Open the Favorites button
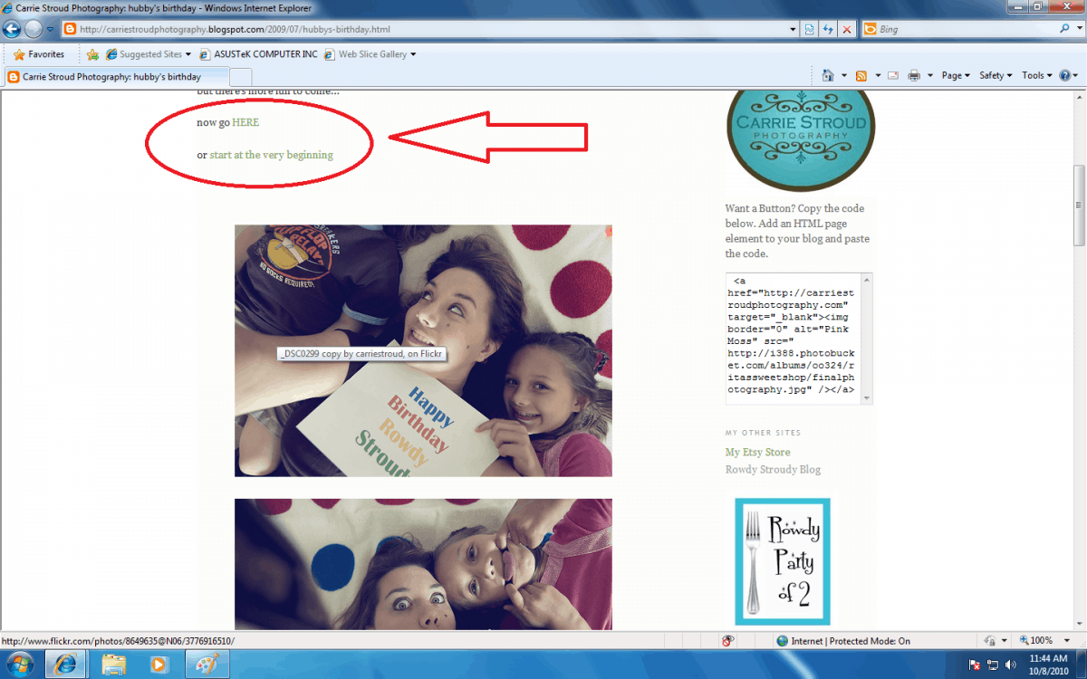This screenshot has width=1087, height=679. point(39,54)
